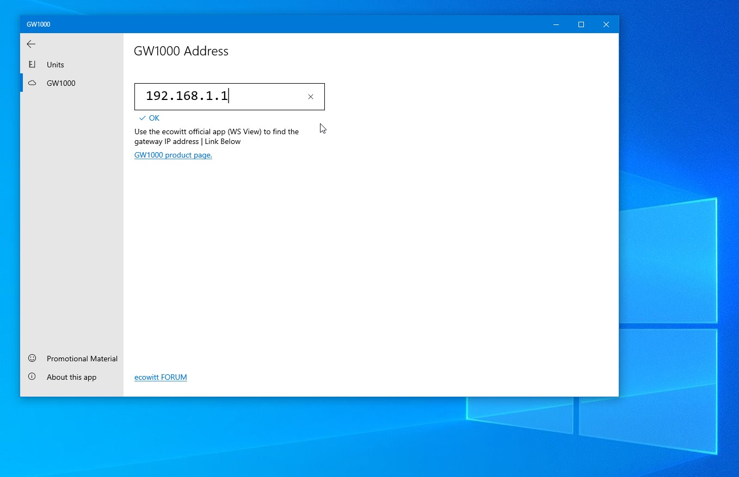Click the GW1000 Address heading

click(x=181, y=51)
